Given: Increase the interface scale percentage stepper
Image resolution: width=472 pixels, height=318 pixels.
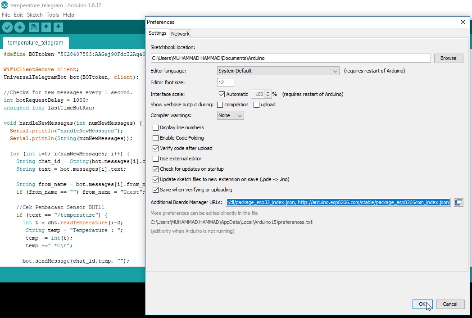Looking at the screenshot, I should tap(268, 92).
